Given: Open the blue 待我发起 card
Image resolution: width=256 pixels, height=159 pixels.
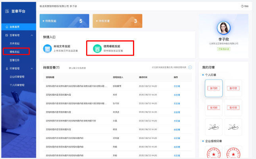Looking at the screenshot, I should tap(64, 21).
